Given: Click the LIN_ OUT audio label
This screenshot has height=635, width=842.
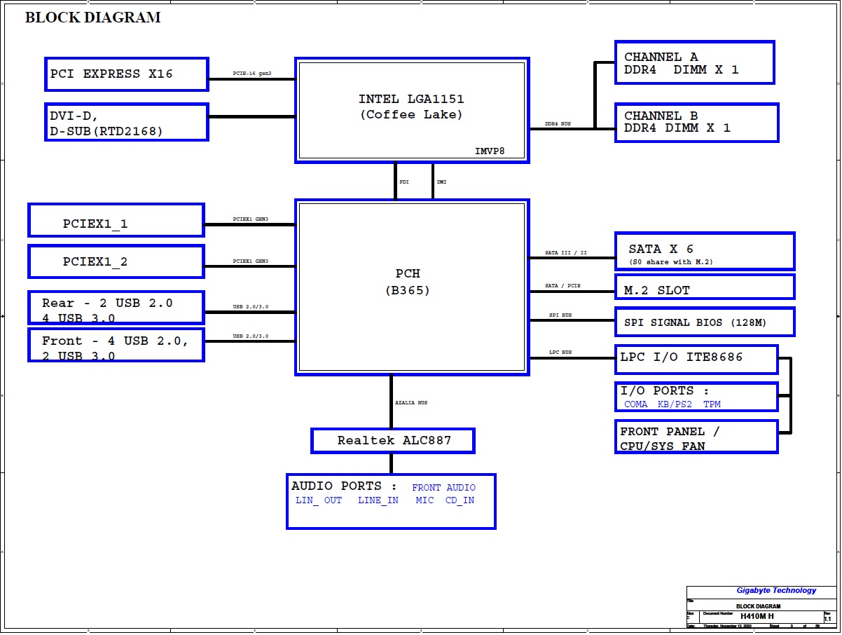Looking at the screenshot, I should point(319,500).
